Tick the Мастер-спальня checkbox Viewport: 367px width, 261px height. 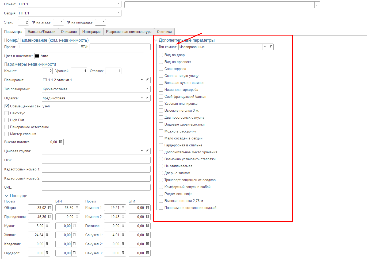coord(7,134)
